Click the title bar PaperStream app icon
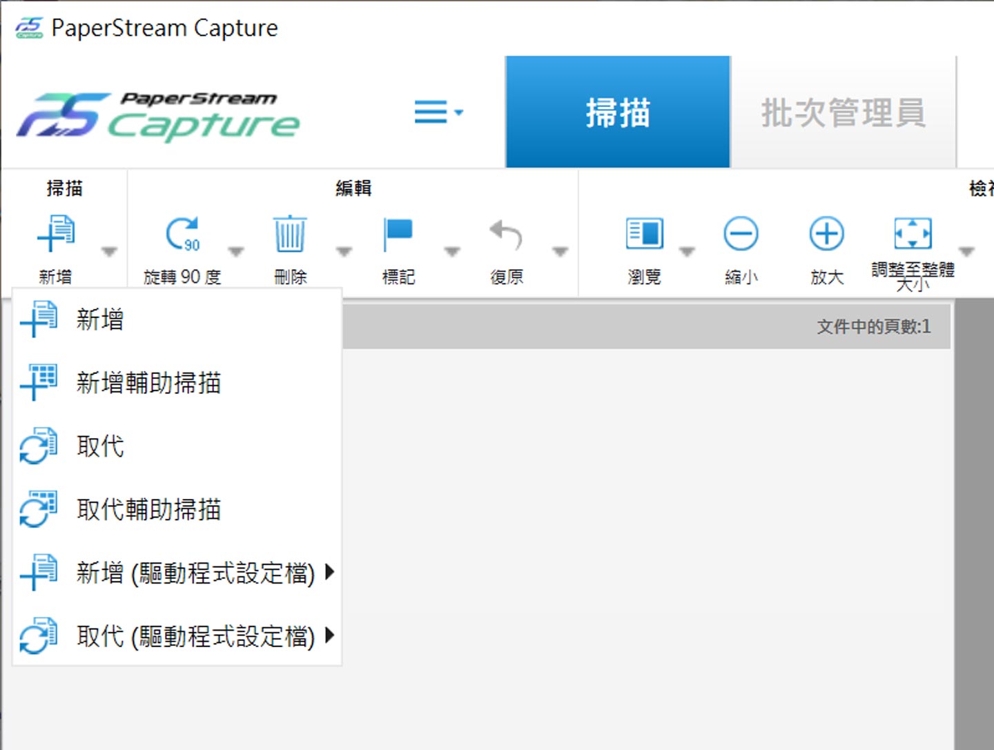 coord(29,28)
